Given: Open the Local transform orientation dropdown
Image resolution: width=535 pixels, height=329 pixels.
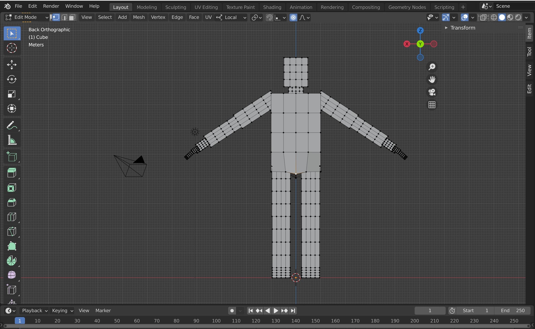Looking at the screenshot, I should [x=231, y=17].
